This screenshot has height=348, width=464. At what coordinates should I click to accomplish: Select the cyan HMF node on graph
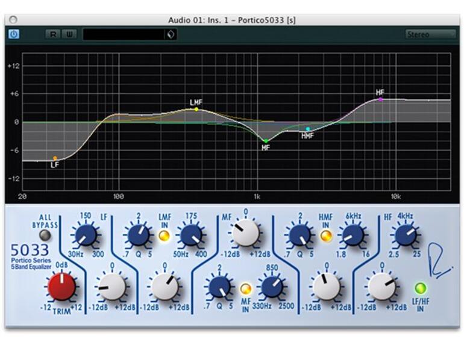[x=308, y=129]
